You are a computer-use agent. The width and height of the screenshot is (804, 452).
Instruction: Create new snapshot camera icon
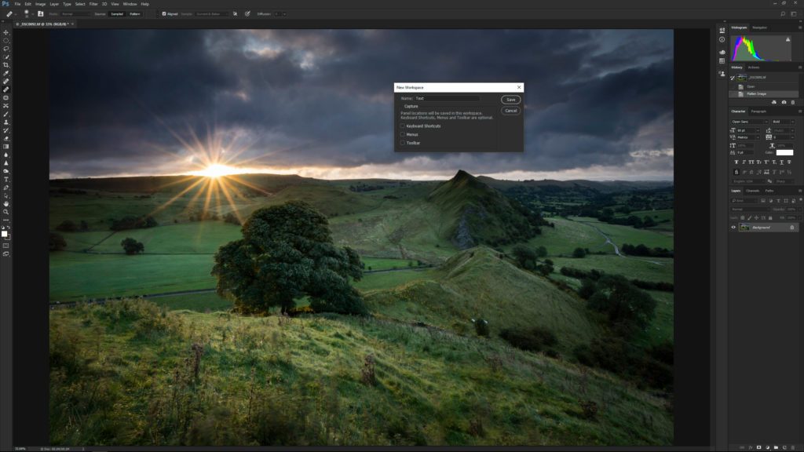tap(784, 103)
